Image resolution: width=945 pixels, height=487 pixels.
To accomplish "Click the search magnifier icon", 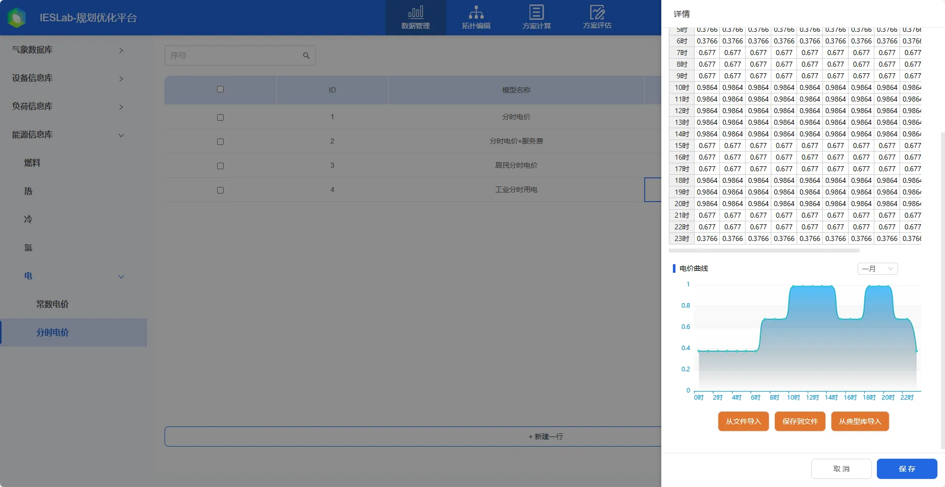I will (306, 56).
